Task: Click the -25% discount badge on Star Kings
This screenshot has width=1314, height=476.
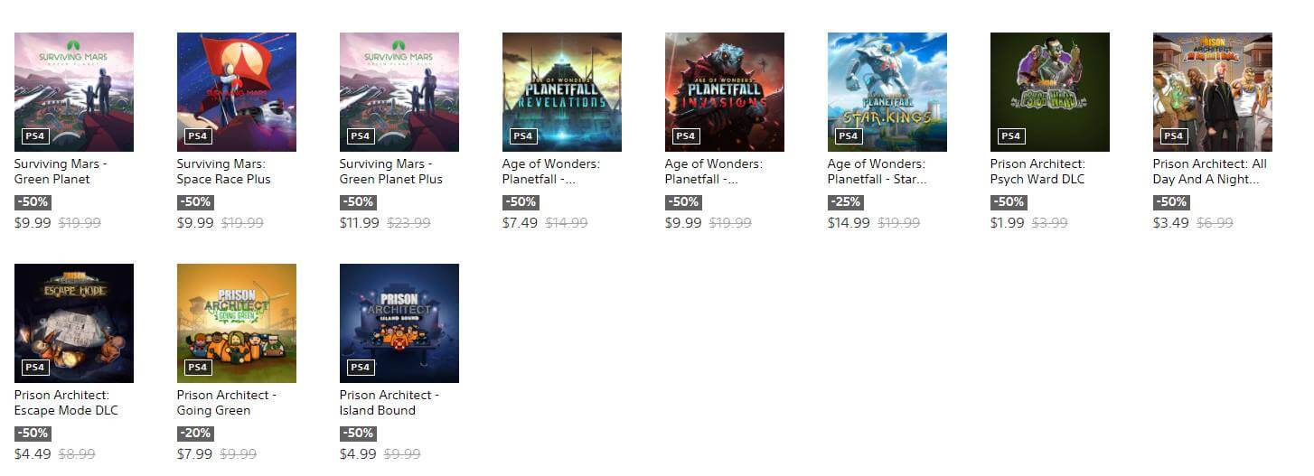Action: pyautogui.click(x=846, y=202)
